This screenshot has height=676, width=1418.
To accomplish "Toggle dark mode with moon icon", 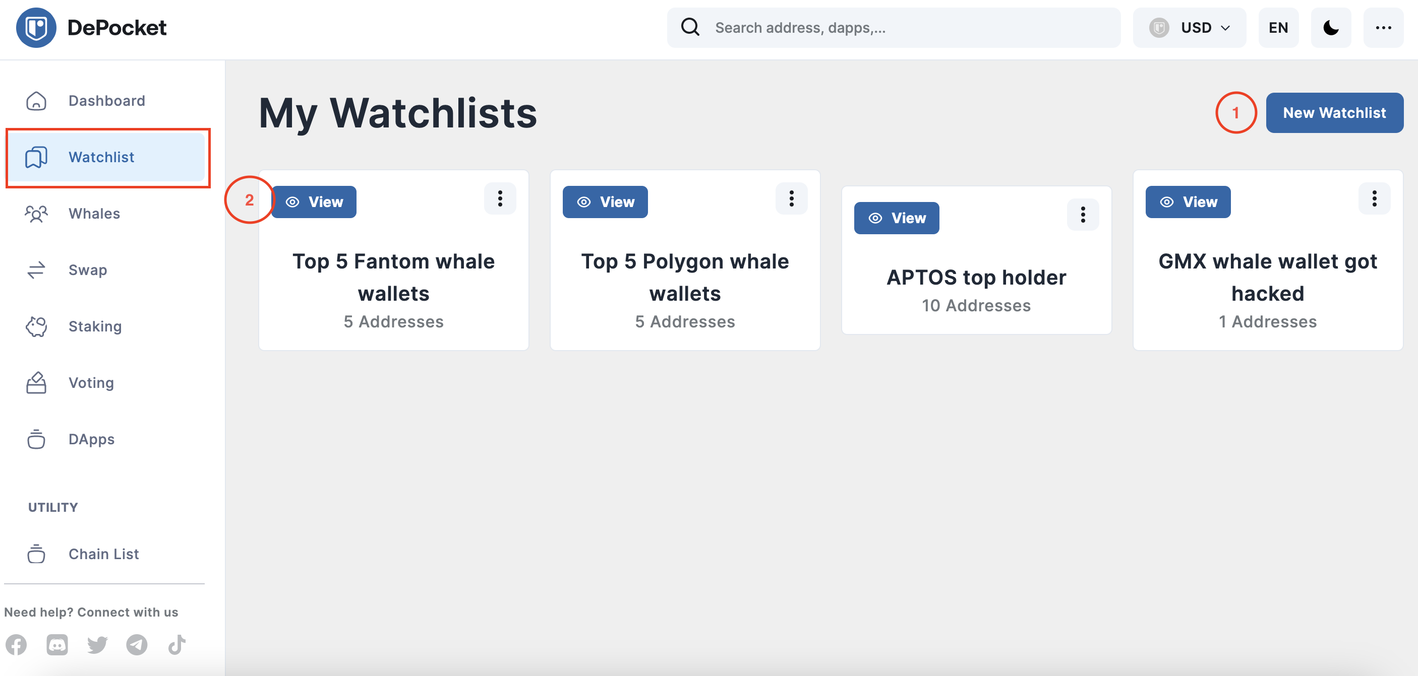I will 1331,28.
